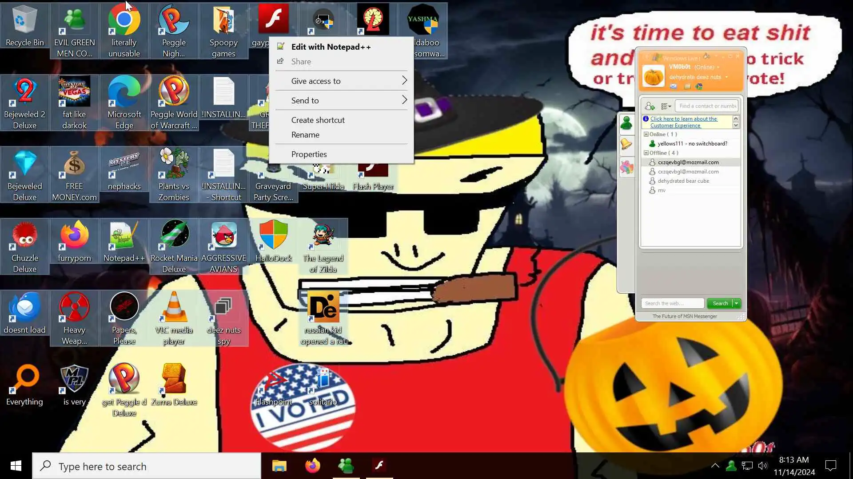The height and width of the screenshot is (479, 853).
Task: Select Edit with Notepad++ menu item
Action: coord(331,47)
